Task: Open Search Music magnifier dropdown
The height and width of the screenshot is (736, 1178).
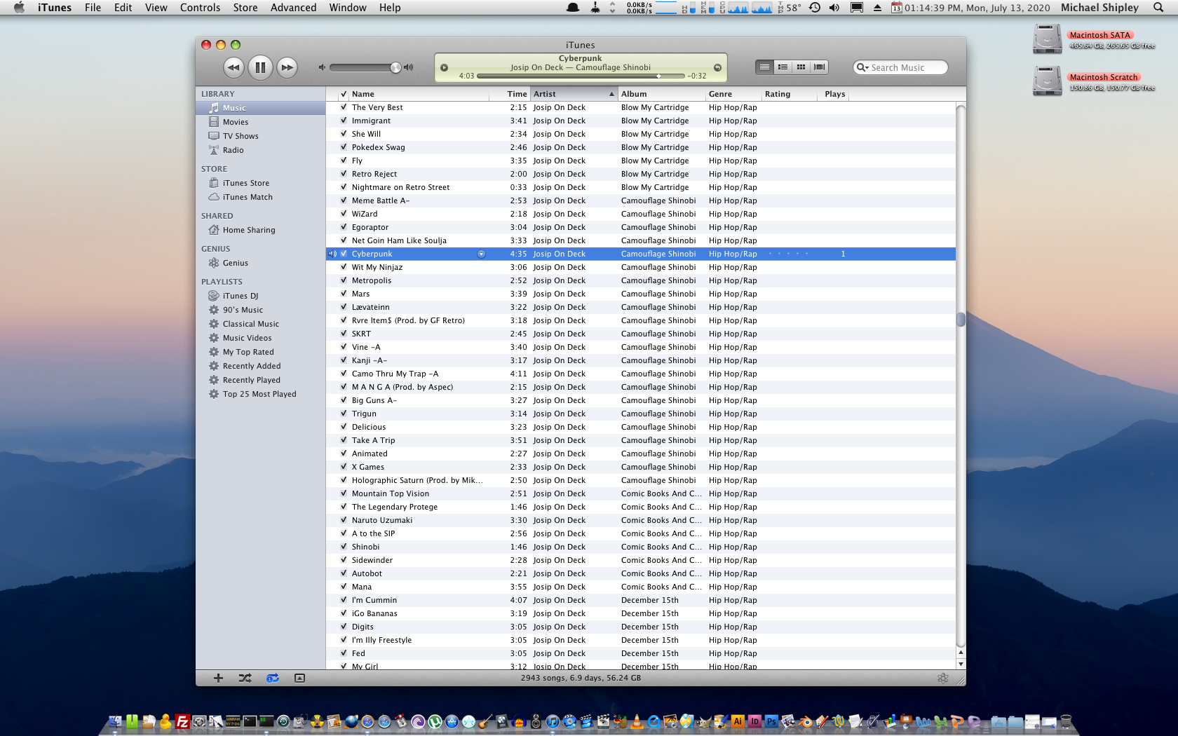Action: point(862,67)
